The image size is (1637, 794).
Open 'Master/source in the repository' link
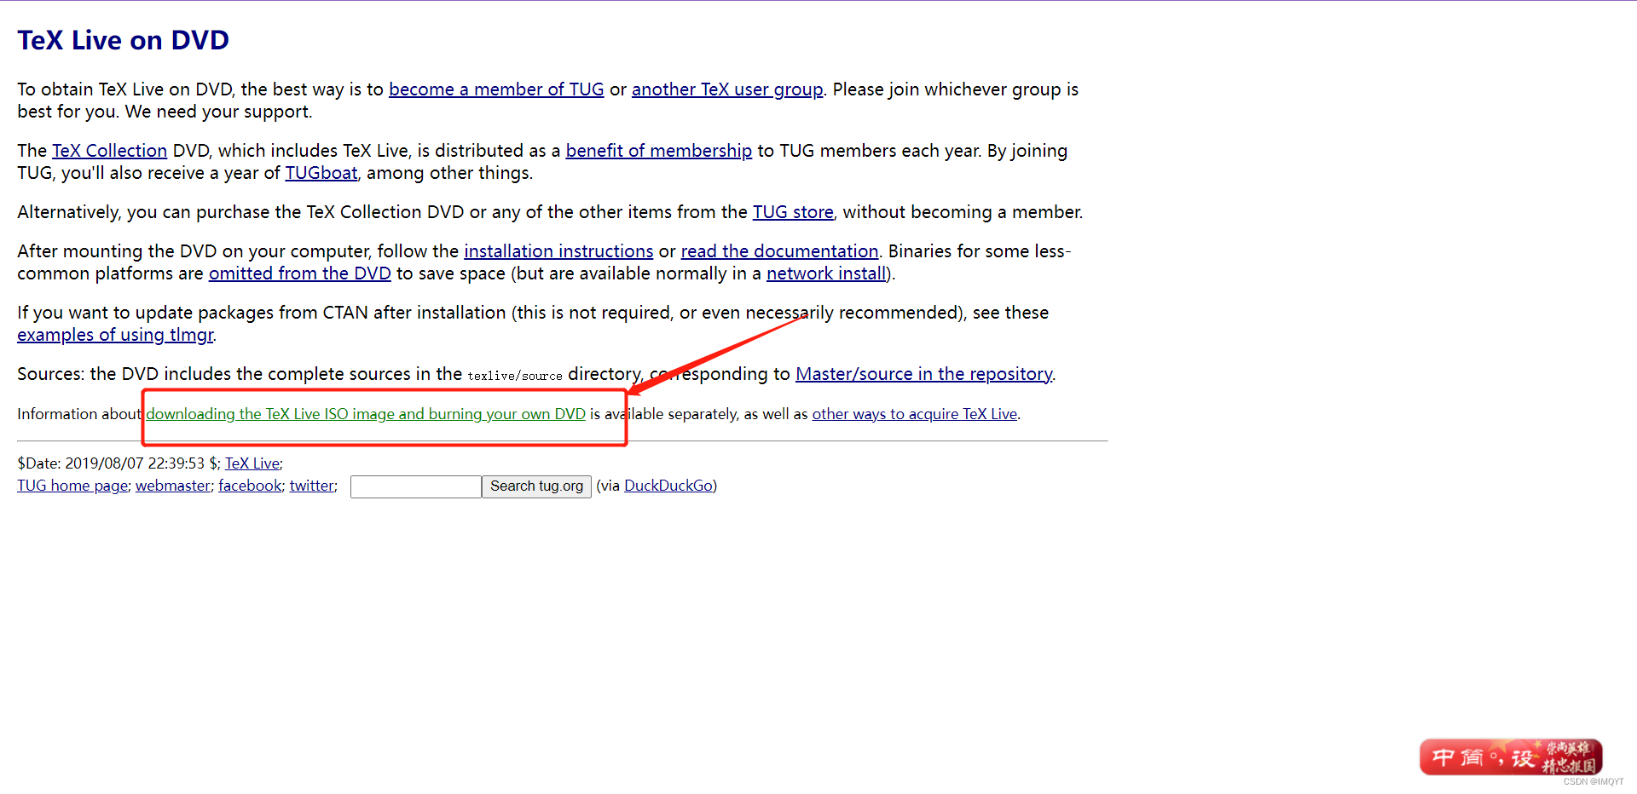924,374
